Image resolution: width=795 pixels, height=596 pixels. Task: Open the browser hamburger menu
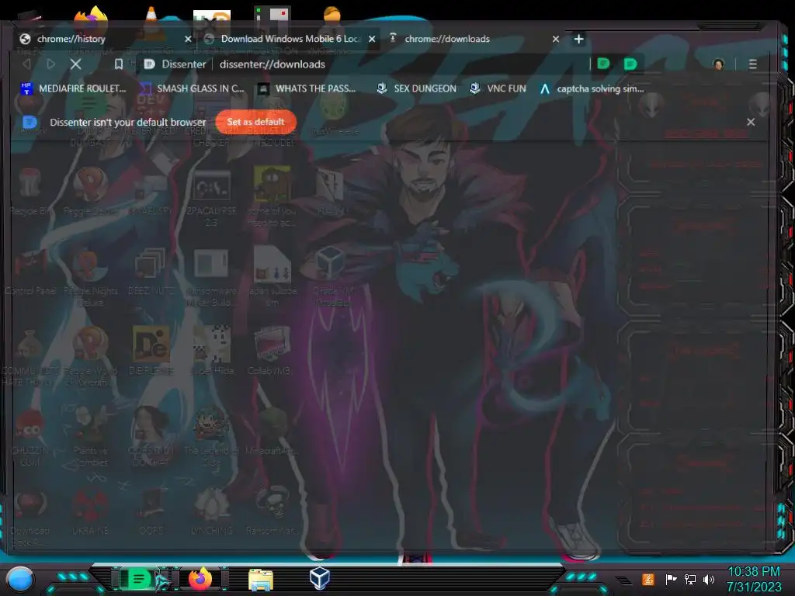pyautogui.click(x=753, y=64)
